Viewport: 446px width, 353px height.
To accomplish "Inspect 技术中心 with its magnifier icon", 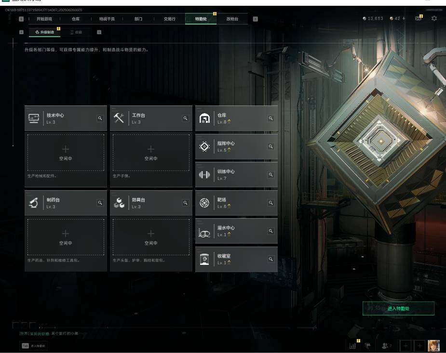I will coord(100,118).
